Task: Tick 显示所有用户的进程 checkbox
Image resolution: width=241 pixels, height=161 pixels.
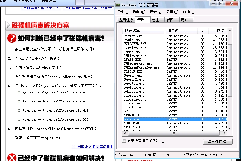Action: 124,141
